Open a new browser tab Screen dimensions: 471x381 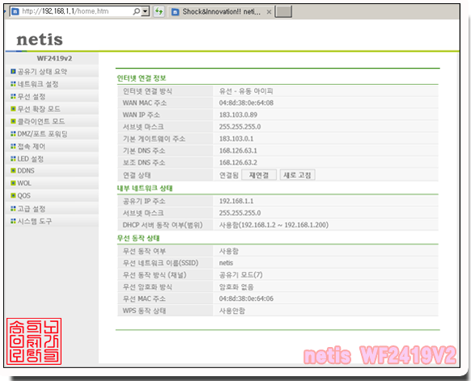283,11
